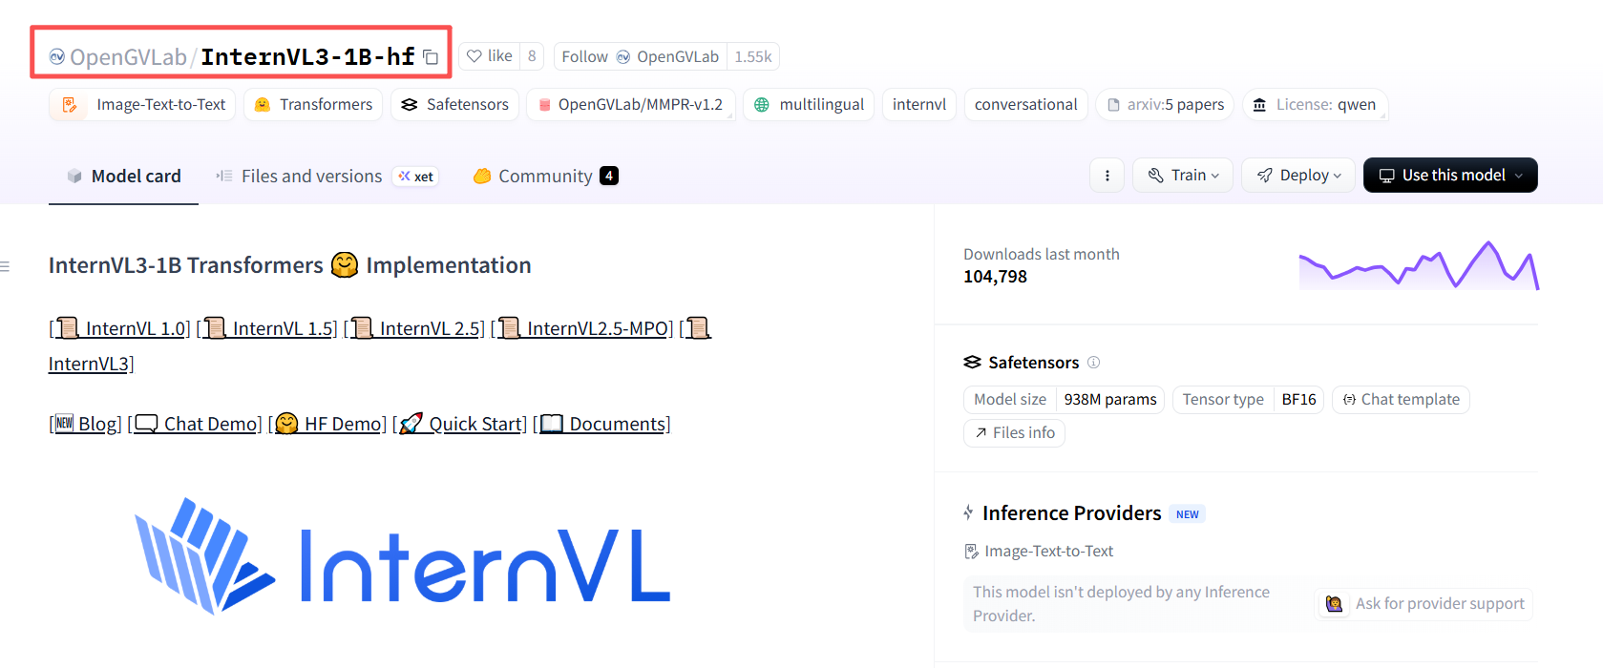Click the Downloads last month label

(x=1041, y=254)
